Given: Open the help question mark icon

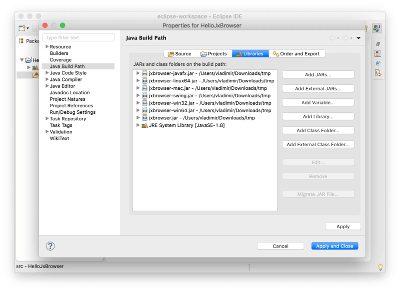Looking at the screenshot, I should point(50,246).
